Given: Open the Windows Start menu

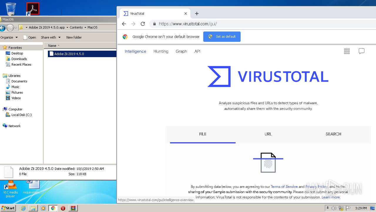Looking at the screenshot, I should click(8, 208).
